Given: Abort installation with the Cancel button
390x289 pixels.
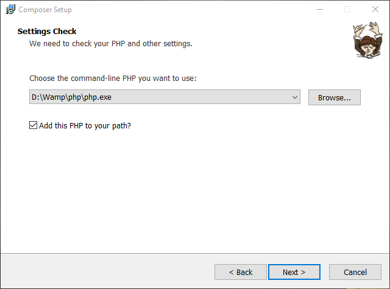Looking at the screenshot, I should pos(355,272).
